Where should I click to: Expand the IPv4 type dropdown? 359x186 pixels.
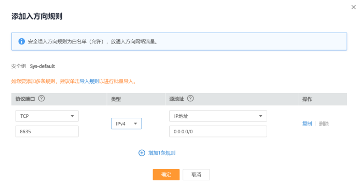(127, 123)
